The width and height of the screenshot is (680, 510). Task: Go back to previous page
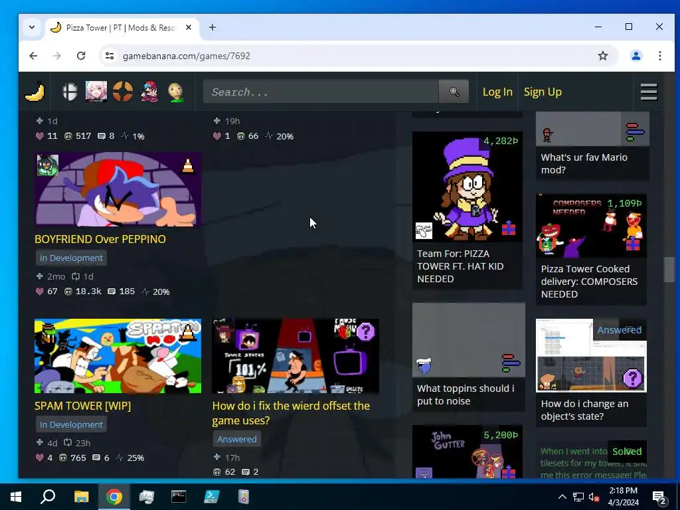click(33, 56)
